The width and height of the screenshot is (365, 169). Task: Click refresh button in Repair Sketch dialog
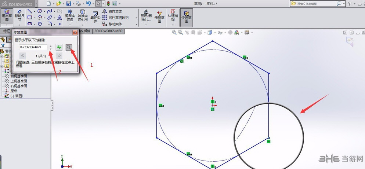click(59, 47)
